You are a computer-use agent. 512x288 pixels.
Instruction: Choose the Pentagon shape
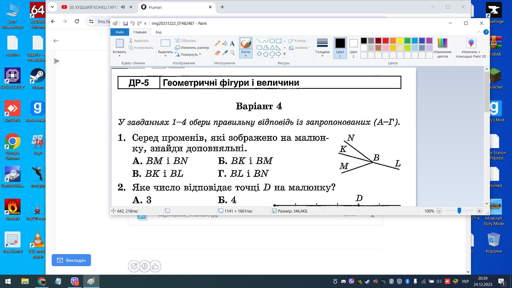[266, 54]
